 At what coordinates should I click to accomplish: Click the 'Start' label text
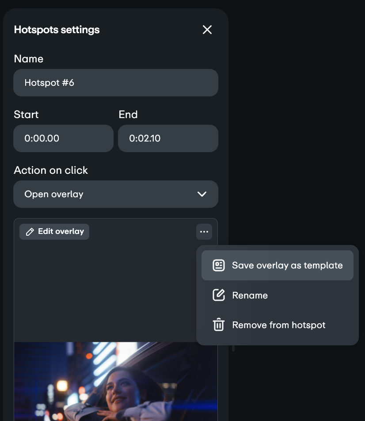(x=26, y=115)
